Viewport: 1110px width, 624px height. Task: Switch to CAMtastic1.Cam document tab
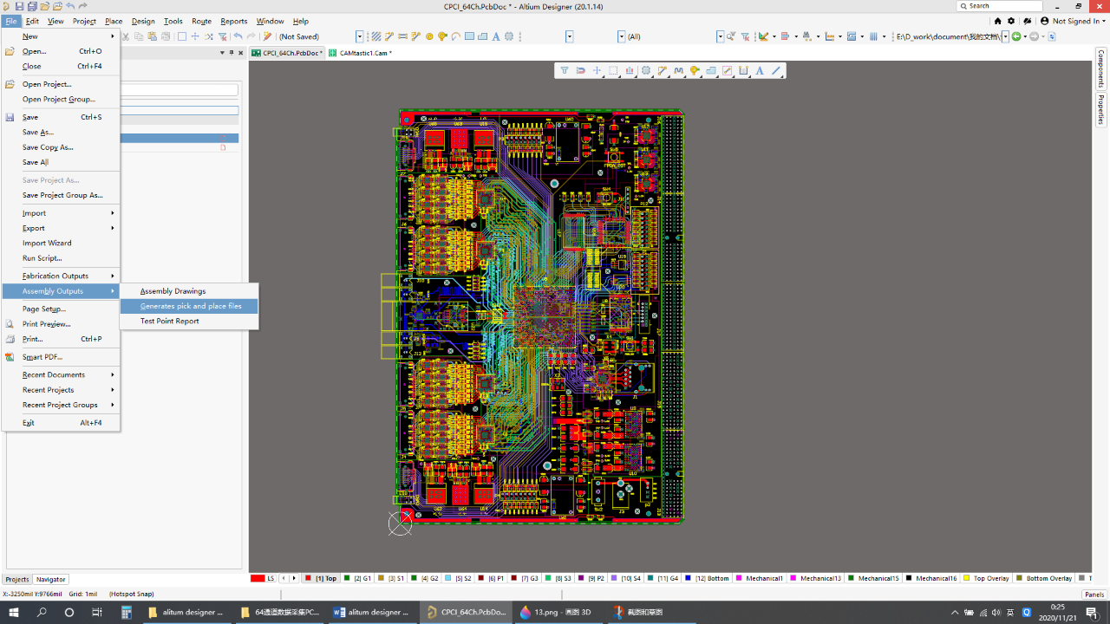360,53
